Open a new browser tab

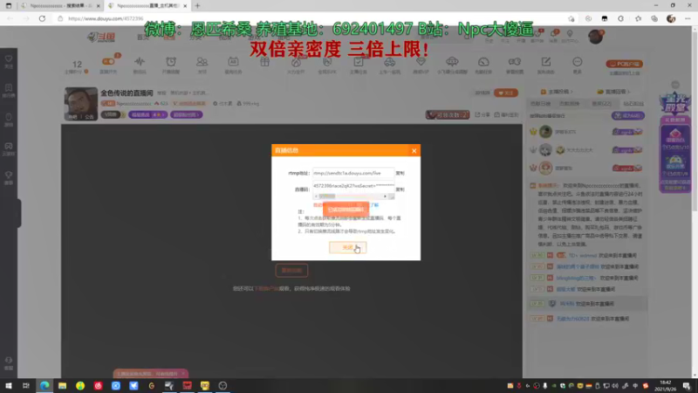(x=198, y=6)
